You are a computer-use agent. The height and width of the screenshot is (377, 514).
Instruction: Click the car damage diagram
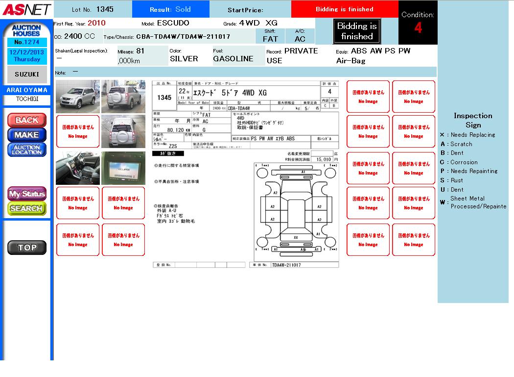click(x=296, y=208)
